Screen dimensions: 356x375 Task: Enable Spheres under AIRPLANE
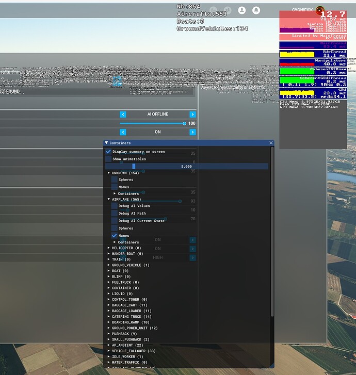[x=115, y=228]
